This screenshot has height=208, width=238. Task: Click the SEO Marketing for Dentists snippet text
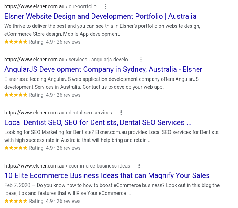[x=111, y=136]
